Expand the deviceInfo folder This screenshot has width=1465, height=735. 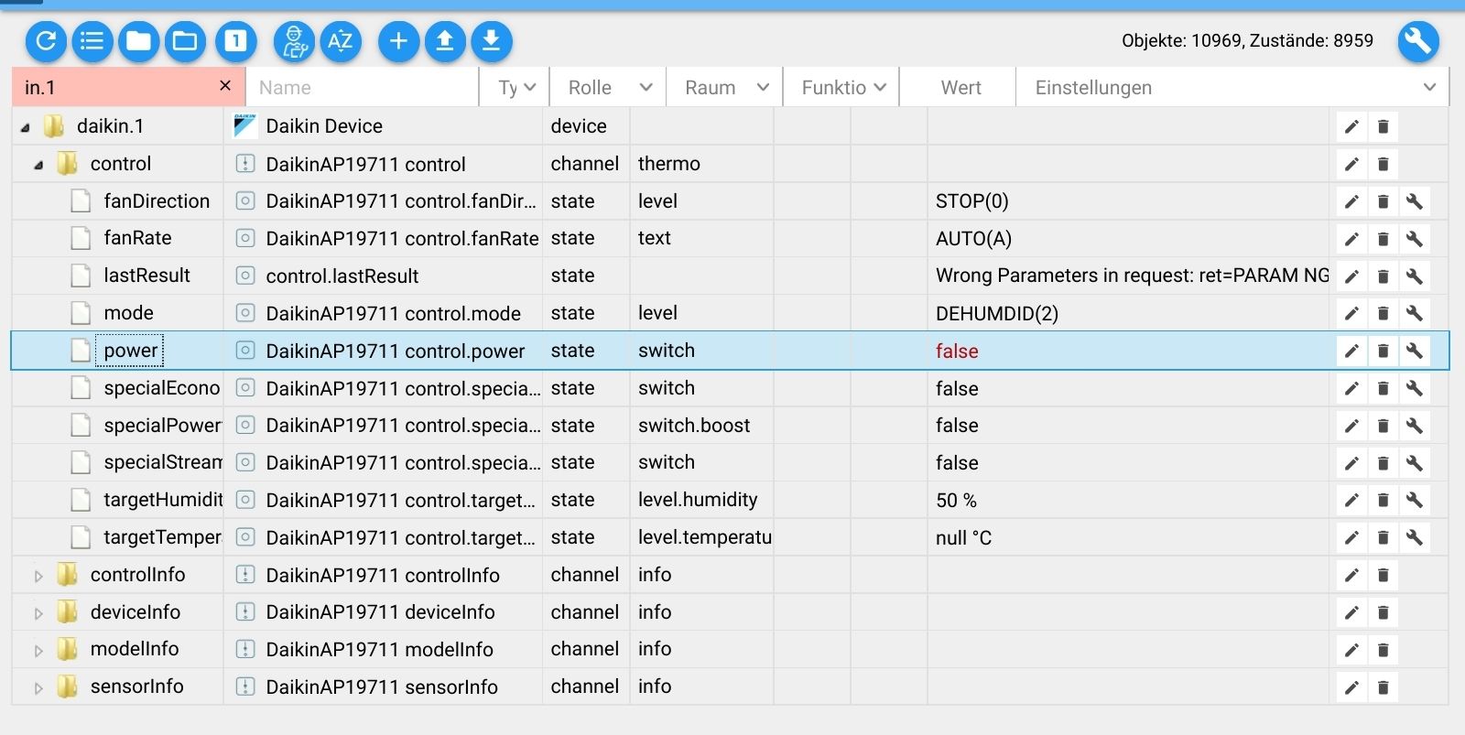point(38,613)
